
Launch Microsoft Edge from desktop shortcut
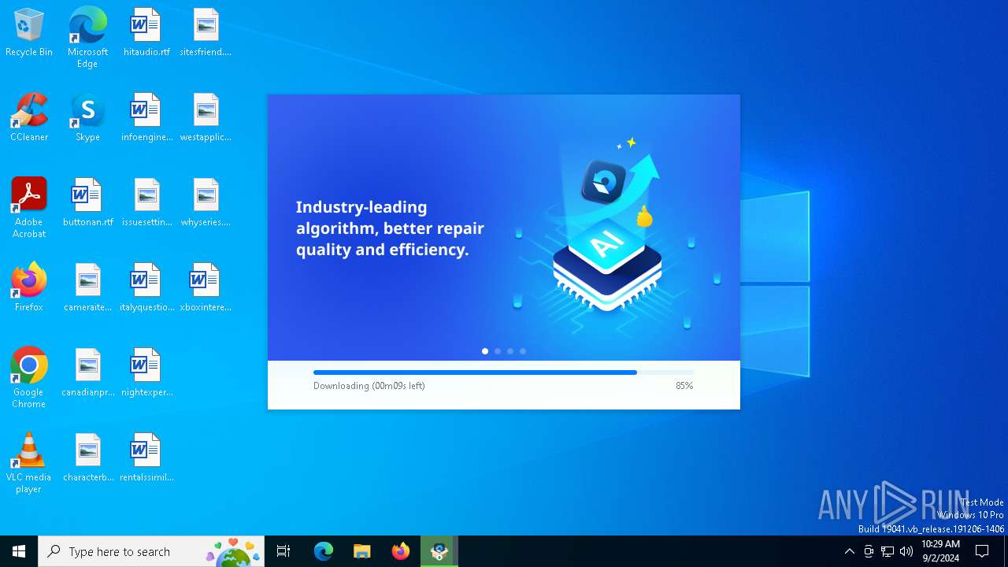click(87, 37)
